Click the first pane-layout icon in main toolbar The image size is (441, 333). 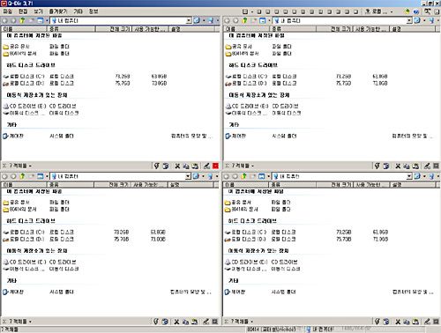pyautogui.click(x=245, y=11)
